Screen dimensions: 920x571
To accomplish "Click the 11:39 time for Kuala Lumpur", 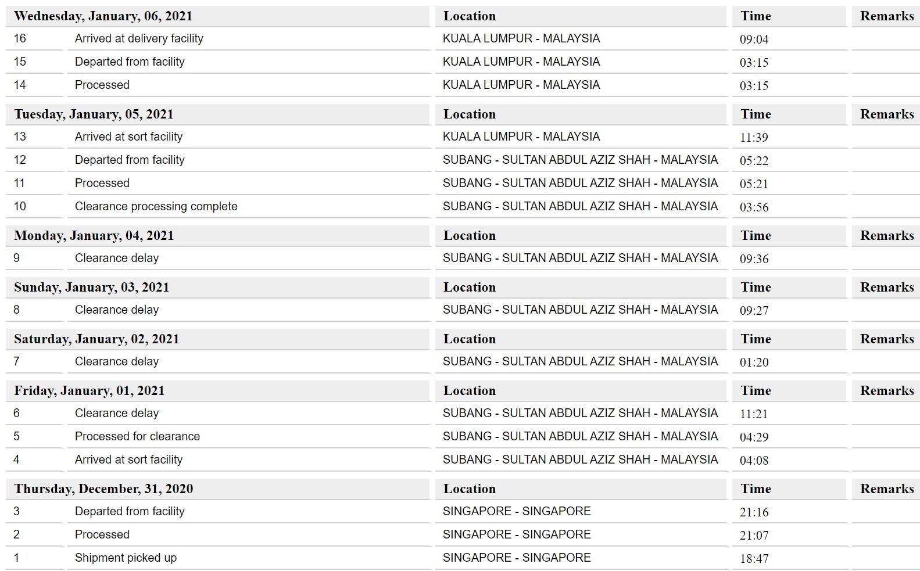I will point(754,138).
